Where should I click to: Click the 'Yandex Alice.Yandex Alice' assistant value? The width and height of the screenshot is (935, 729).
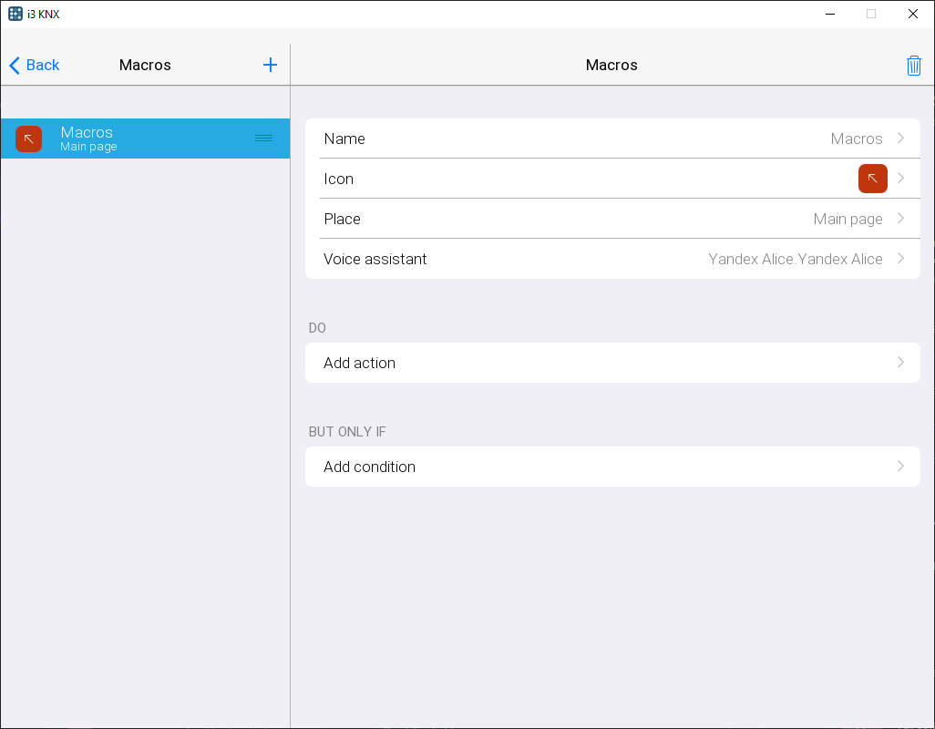coord(795,259)
